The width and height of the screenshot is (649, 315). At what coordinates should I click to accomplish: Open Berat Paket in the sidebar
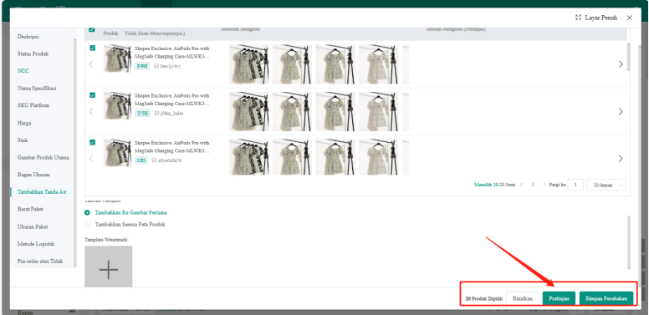coord(30,209)
